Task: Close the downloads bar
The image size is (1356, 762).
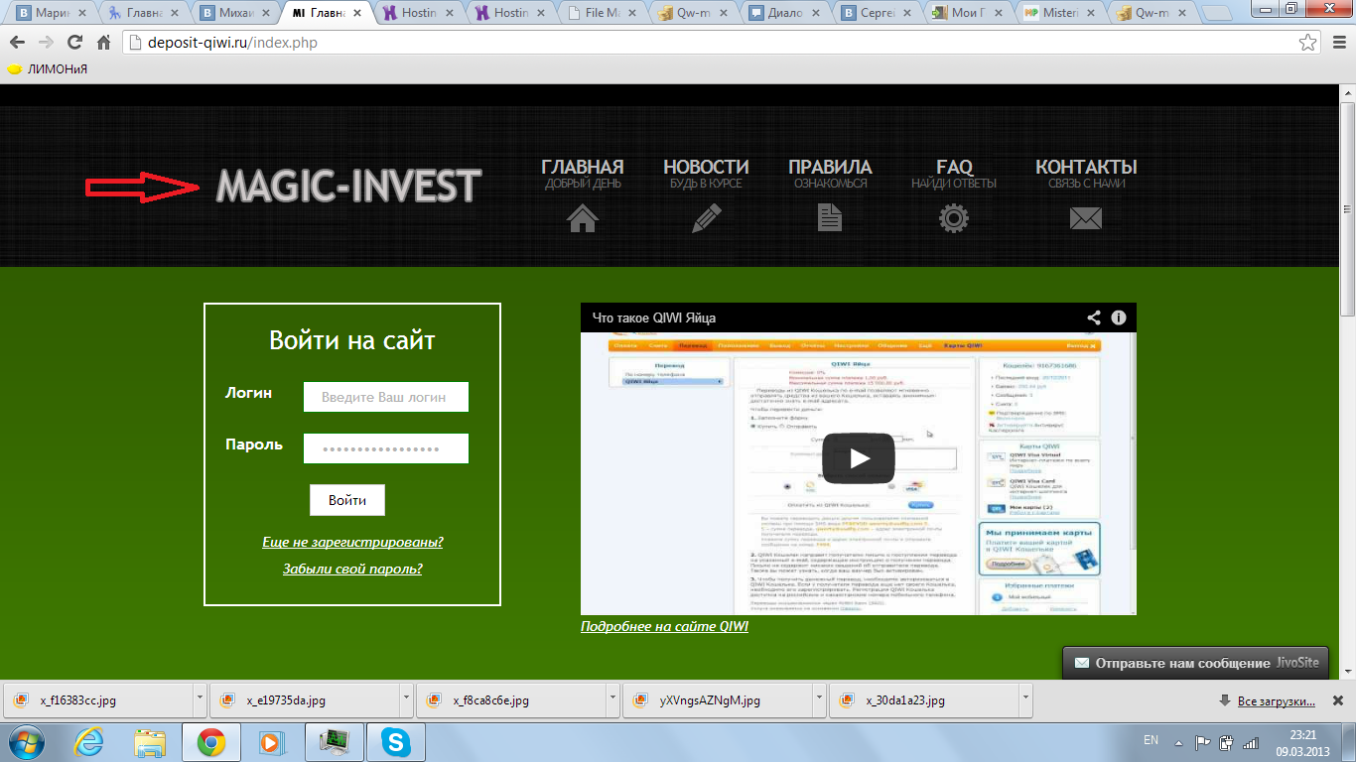Action: coord(1337,700)
